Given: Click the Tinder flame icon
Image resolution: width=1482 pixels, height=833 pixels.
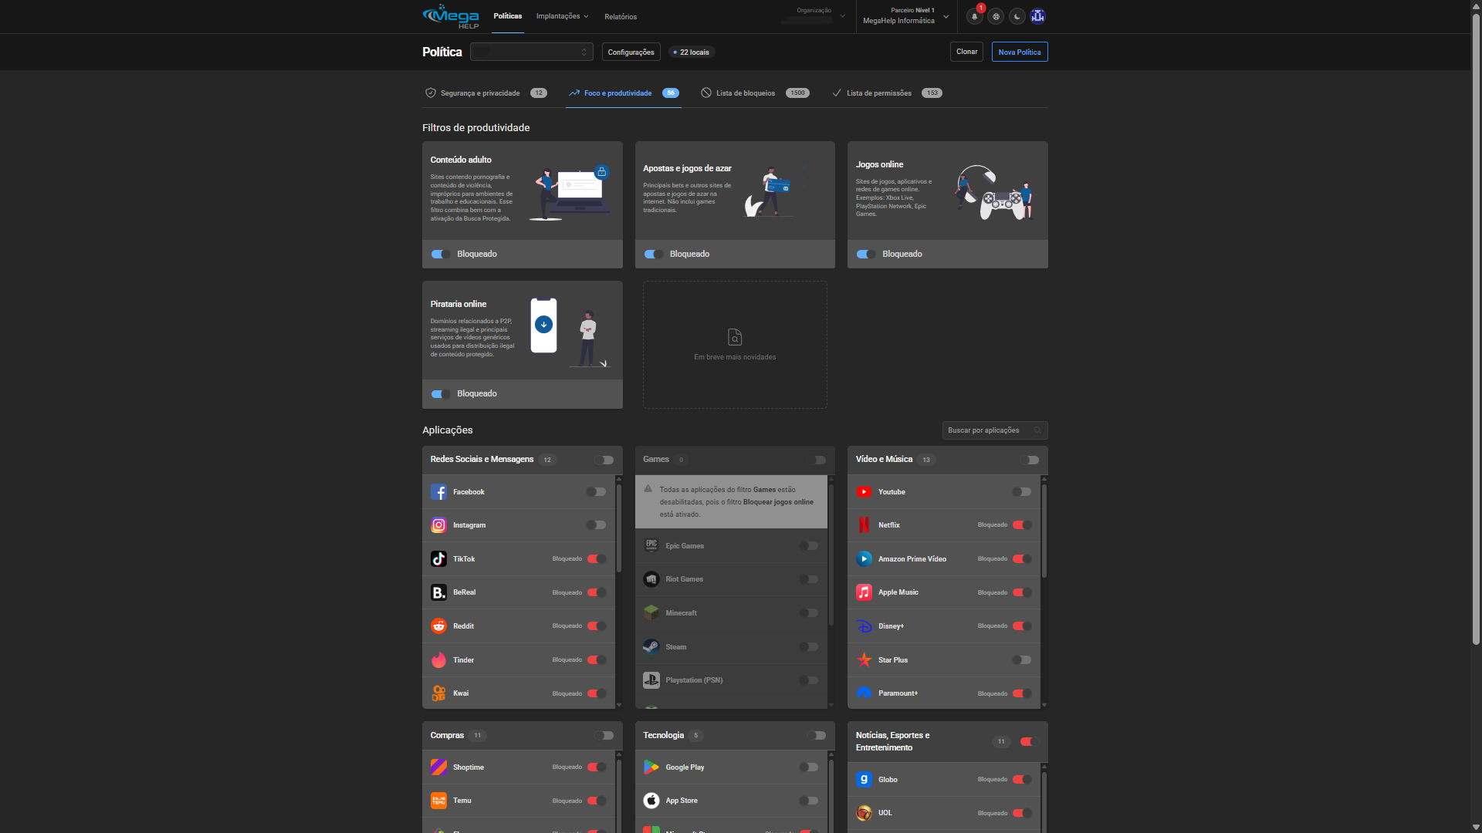Looking at the screenshot, I should click(438, 660).
